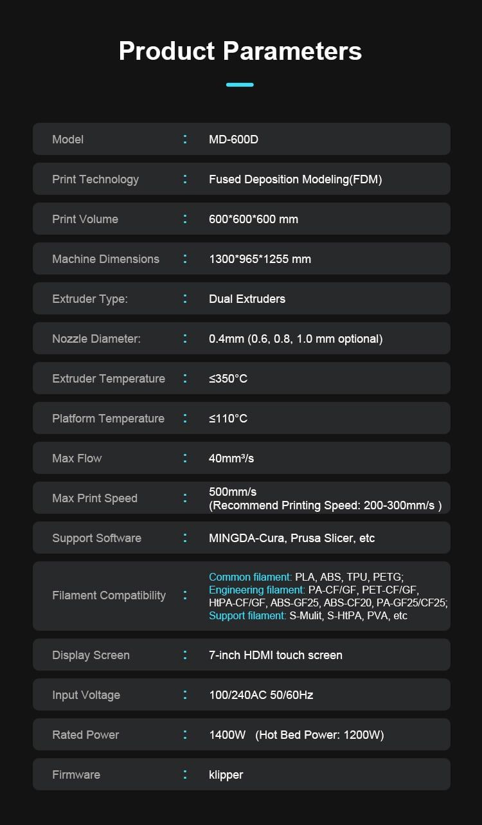Select the Print Volume 600*600*600 mm value
The width and height of the screenshot is (482, 825).
tap(253, 219)
